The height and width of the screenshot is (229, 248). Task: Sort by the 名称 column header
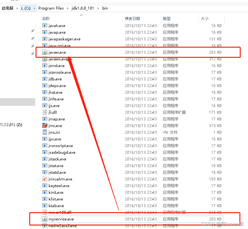[46, 19]
